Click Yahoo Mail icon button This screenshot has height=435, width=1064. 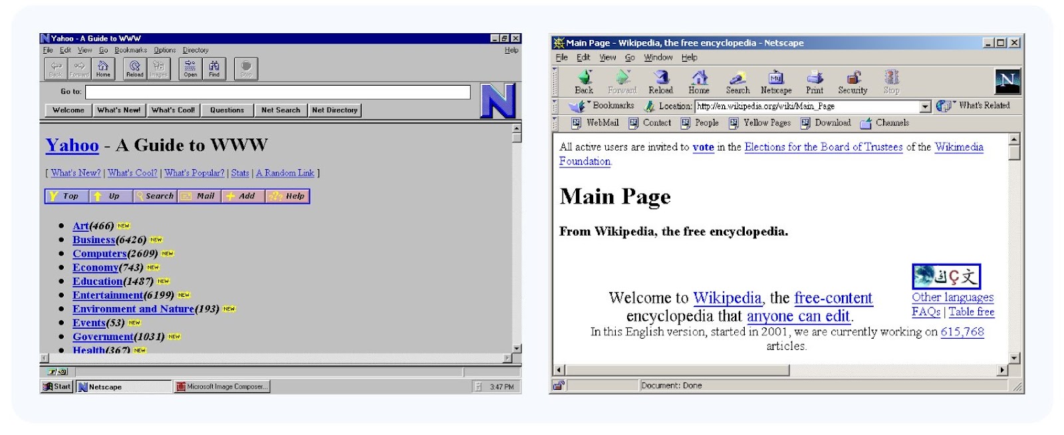click(199, 196)
